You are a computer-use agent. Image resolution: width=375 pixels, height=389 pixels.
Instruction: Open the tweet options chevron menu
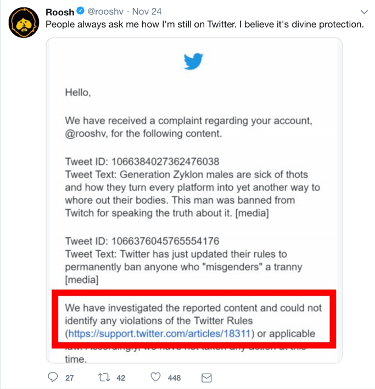coord(363,12)
